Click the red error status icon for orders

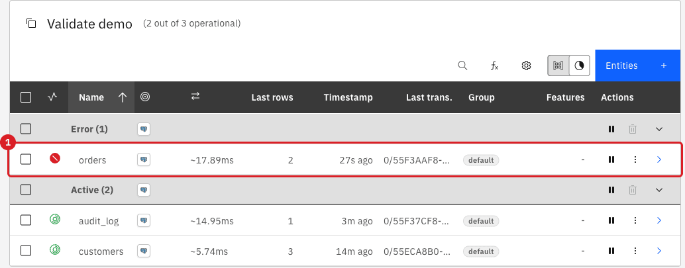(54, 158)
